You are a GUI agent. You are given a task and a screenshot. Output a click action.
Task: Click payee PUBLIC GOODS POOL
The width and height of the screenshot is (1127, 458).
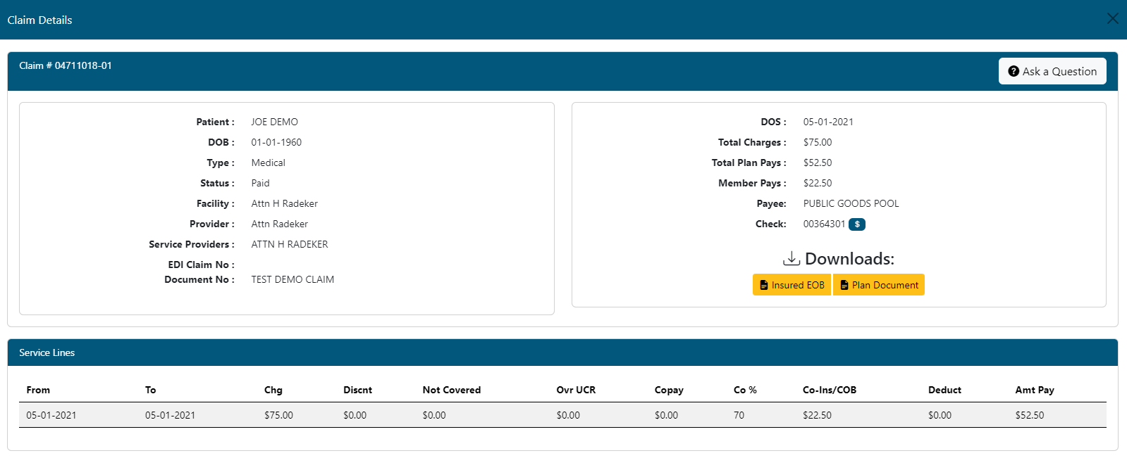851,203
